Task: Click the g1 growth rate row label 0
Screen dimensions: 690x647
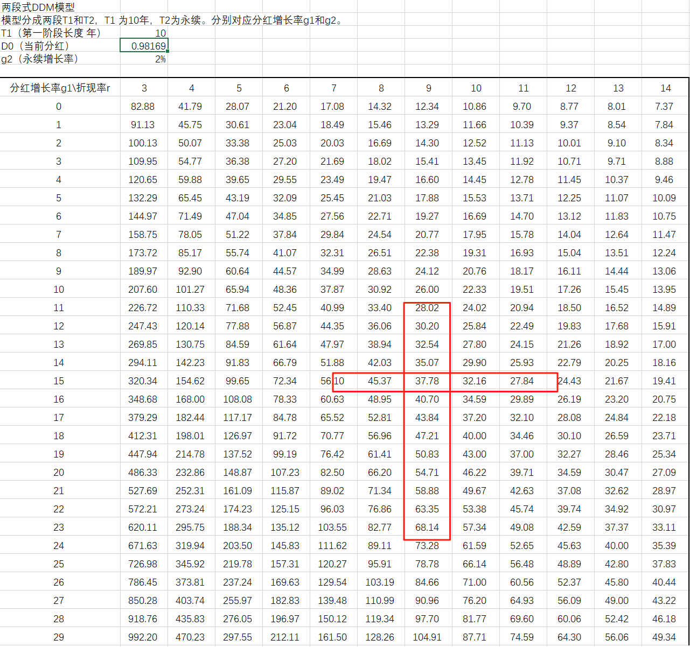Action: click(x=60, y=106)
